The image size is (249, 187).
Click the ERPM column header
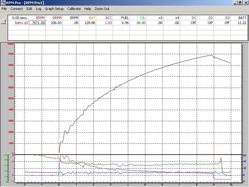click(37, 18)
